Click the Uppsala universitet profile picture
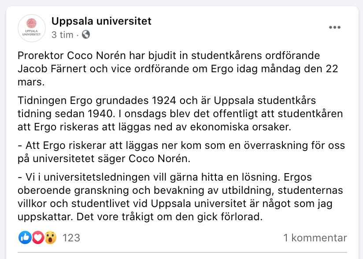Viewport: 363px width, 259px height. [x=32, y=28]
